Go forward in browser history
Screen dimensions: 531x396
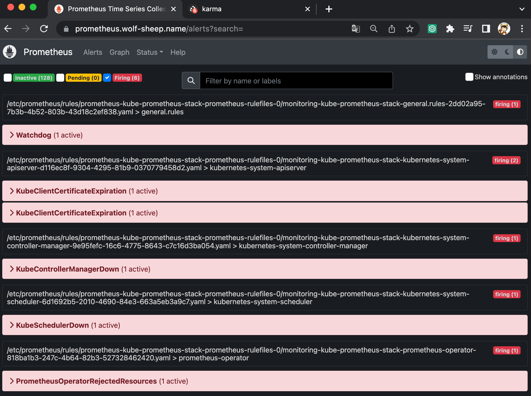point(26,29)
